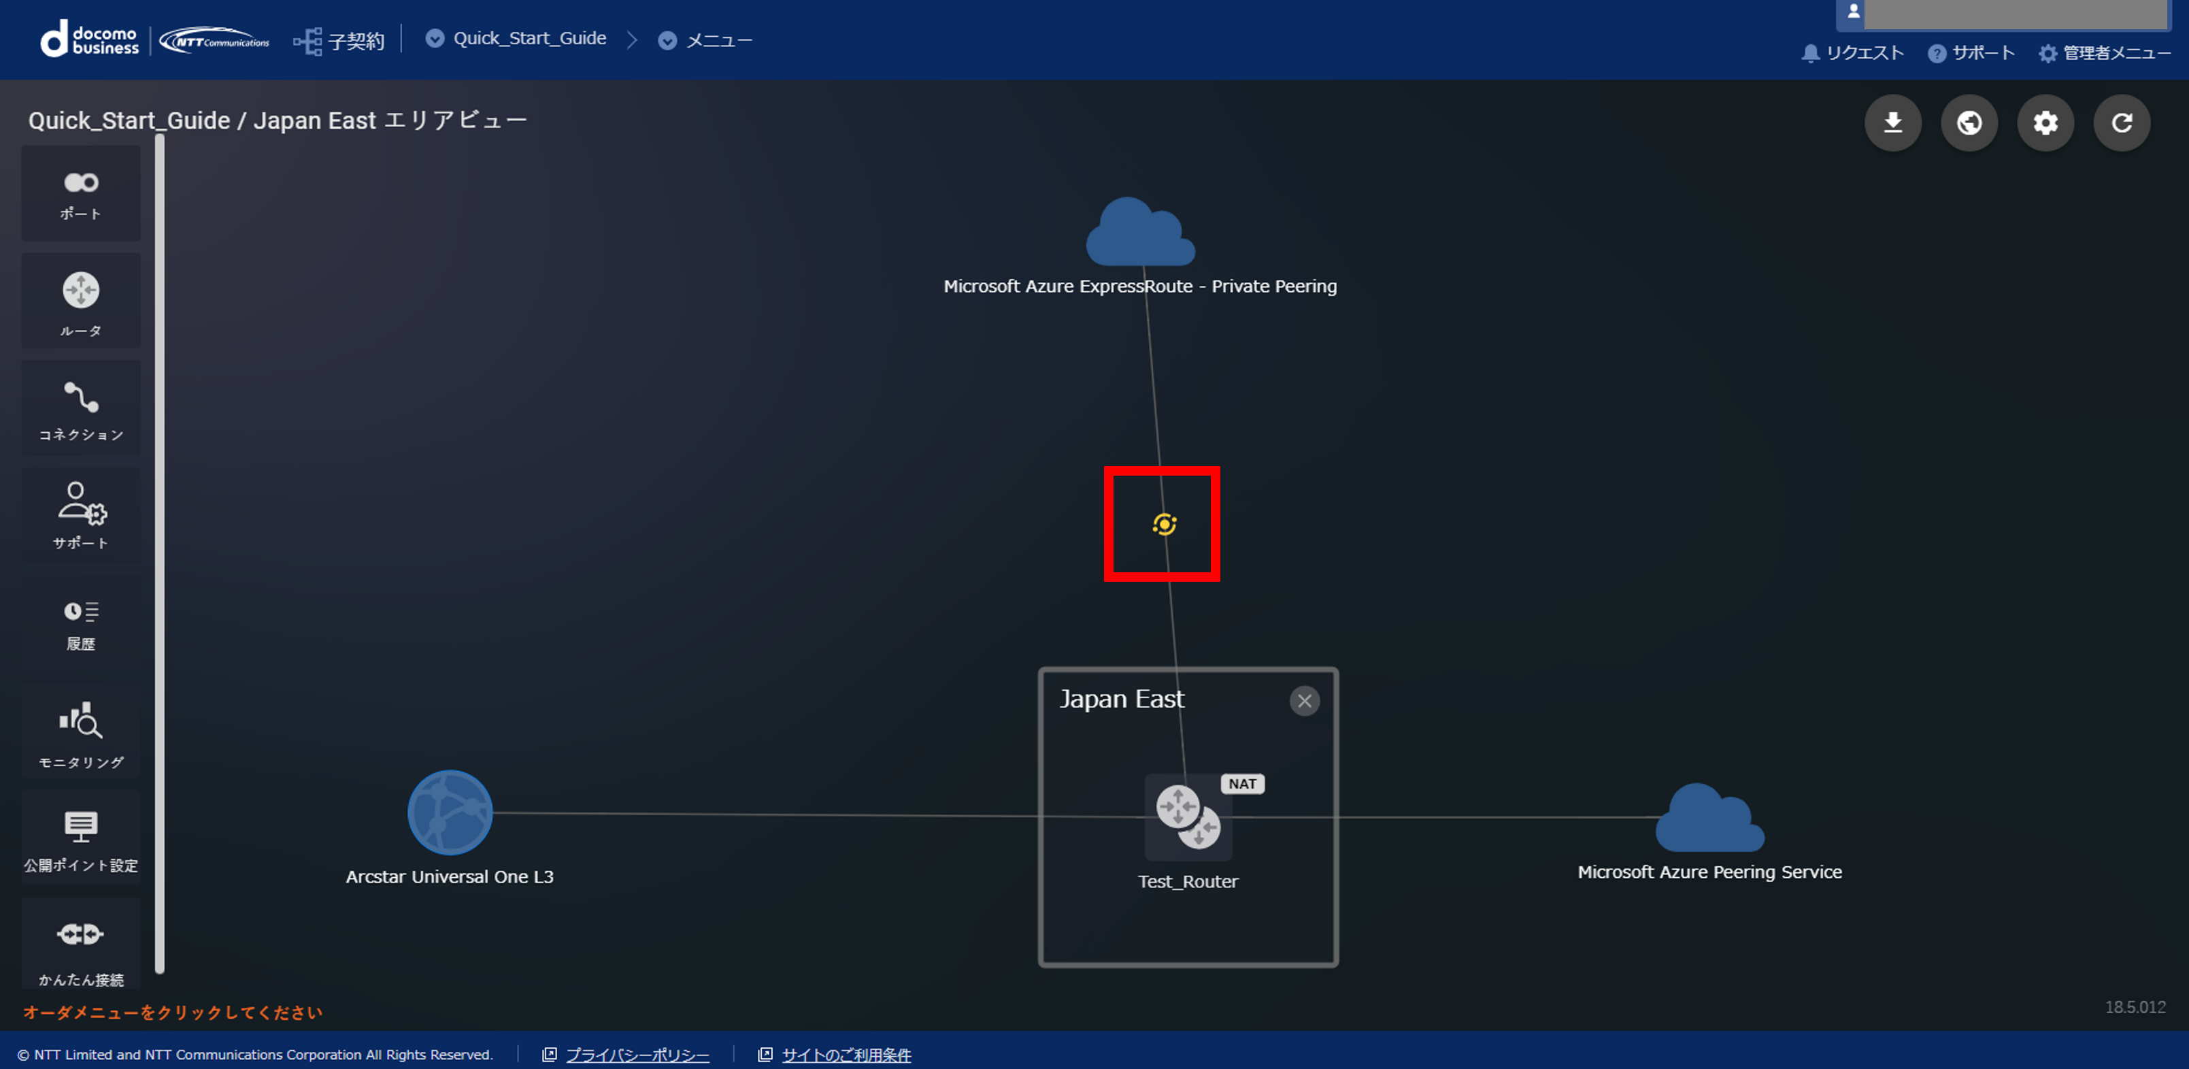
Task: Click the refresh button
Action: pos(2122,123)
